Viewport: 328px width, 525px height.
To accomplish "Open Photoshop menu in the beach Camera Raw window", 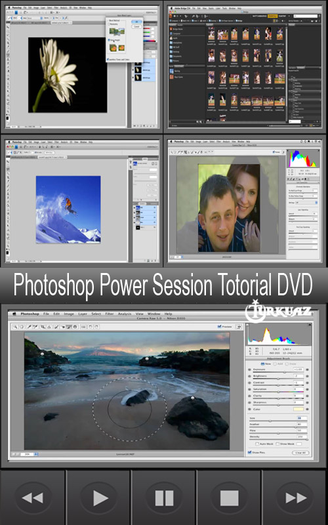I will 30,314.
